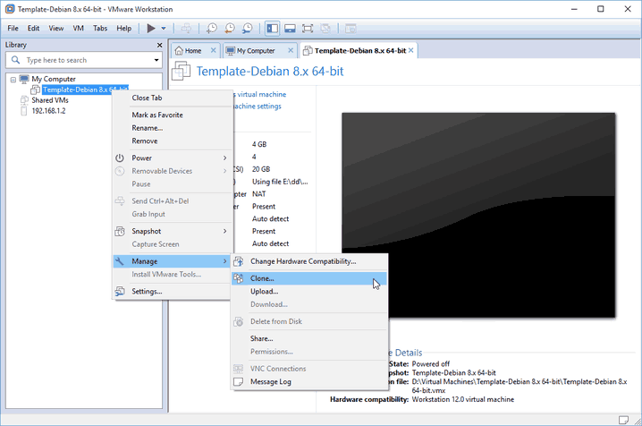The height and width of the screenshot is (426, 642).
Task: Click the library search input field
Action: [85, 60]
